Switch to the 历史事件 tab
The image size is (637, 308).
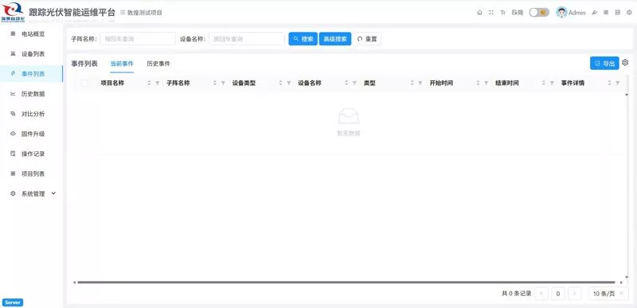[x=158, y=64]
